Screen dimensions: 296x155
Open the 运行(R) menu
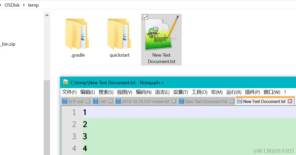234,92
